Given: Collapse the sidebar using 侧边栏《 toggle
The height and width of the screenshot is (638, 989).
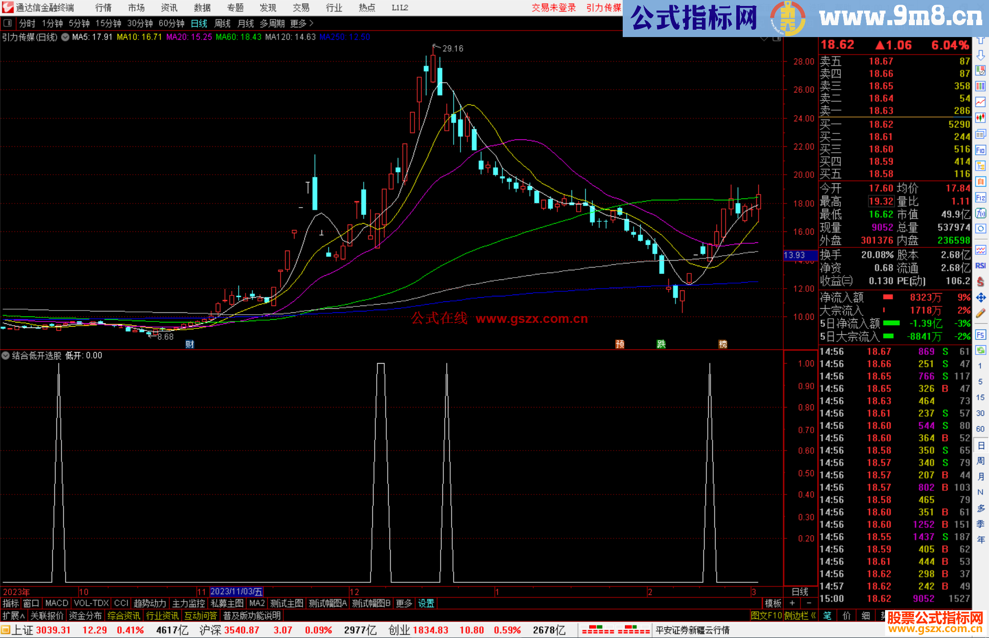Looking at the screenshot, I should (x=800, y=616).
